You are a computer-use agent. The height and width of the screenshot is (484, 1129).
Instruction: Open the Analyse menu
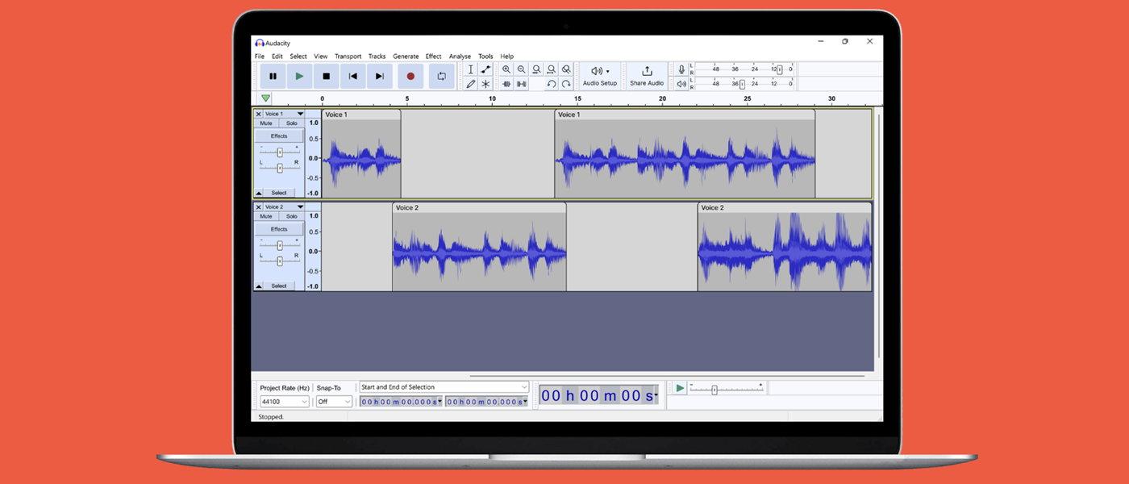pyautogui.click(x=460, y=56)
